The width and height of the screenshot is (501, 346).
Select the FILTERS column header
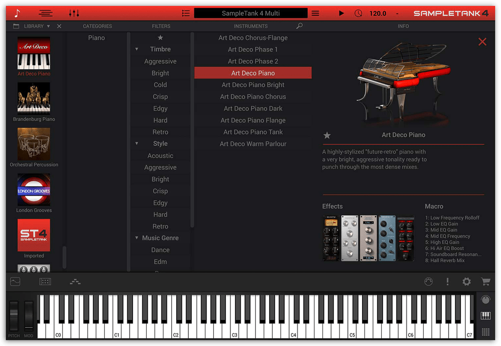coord(161,26)
